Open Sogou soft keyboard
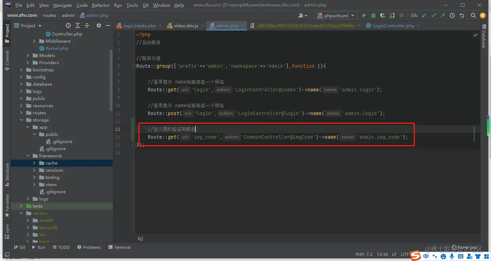 tap(460, 256)
